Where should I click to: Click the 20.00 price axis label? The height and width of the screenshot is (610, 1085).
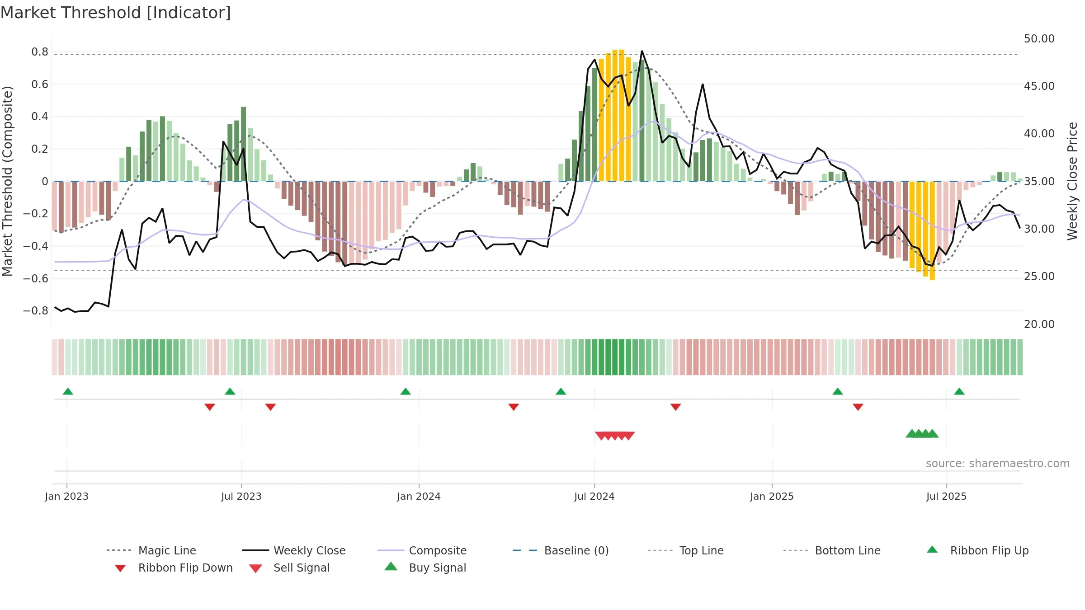pyautogui.click(x=1039, y=324)
